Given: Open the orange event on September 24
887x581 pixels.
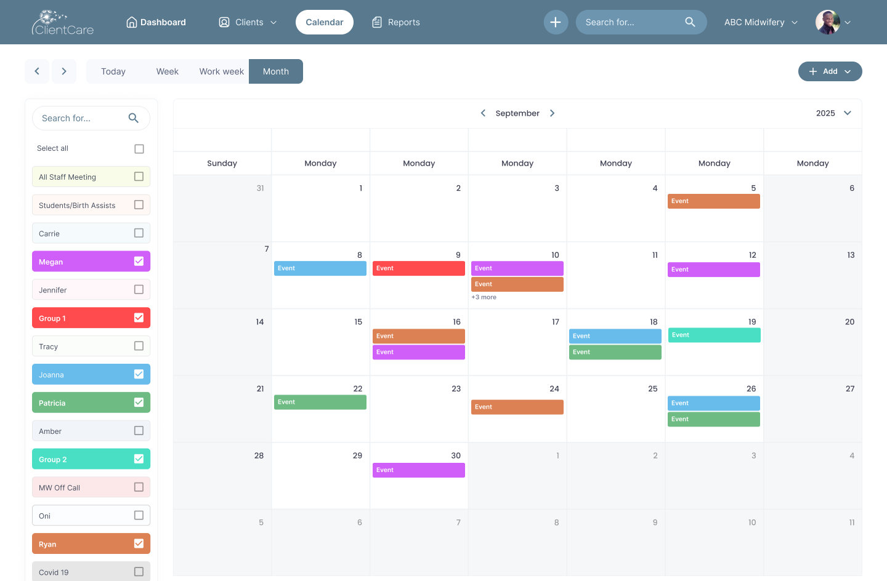Looking at the screenshot, I should (517, 407).
